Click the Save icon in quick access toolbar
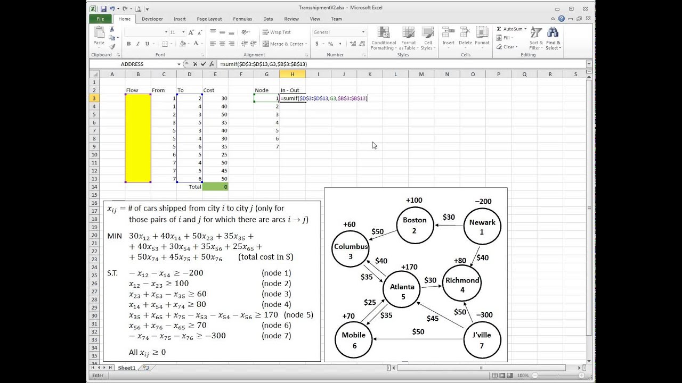682x383 pixels. coord(103,9)
